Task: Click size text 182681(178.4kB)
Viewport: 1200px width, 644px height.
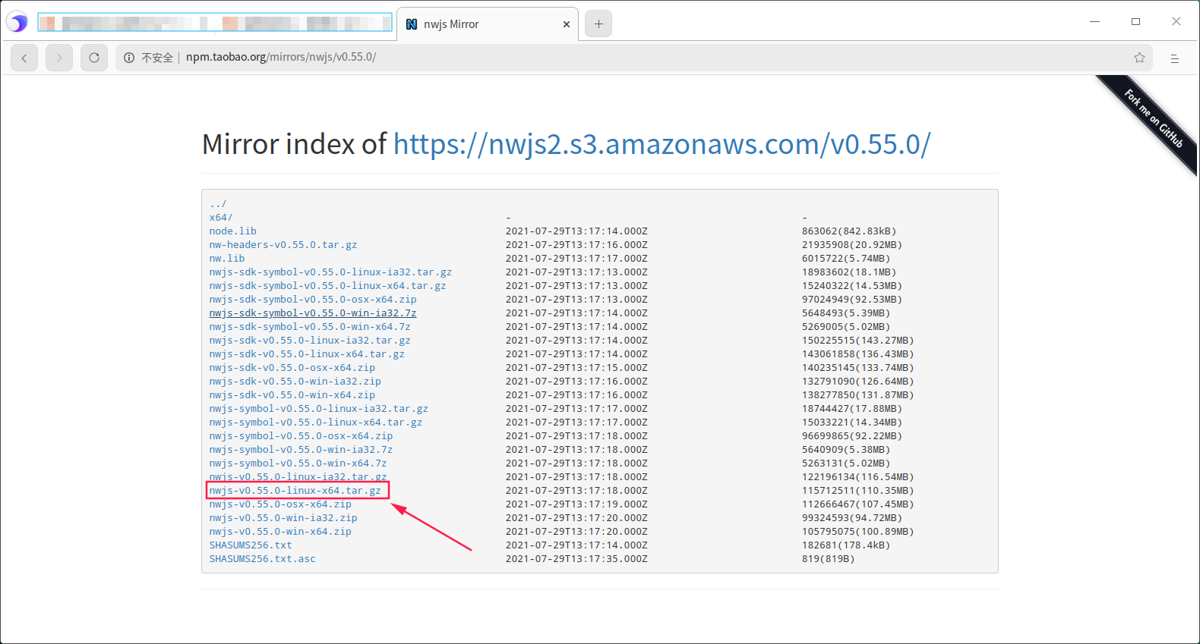Action: [846, 545]
